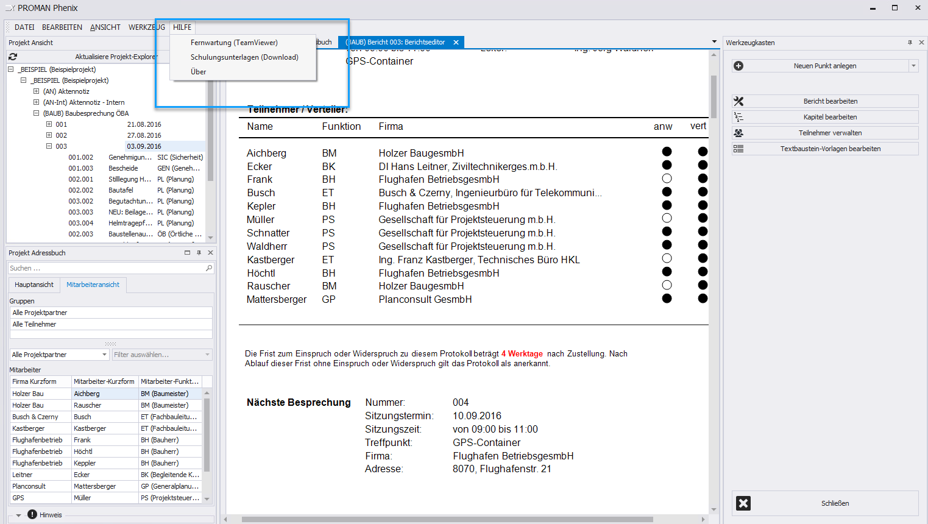Click the Neuen Punkt anlegen button

820,66
